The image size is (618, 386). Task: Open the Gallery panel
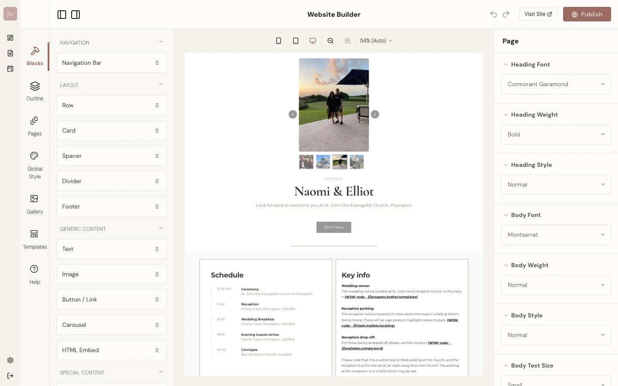coord(35,204)
